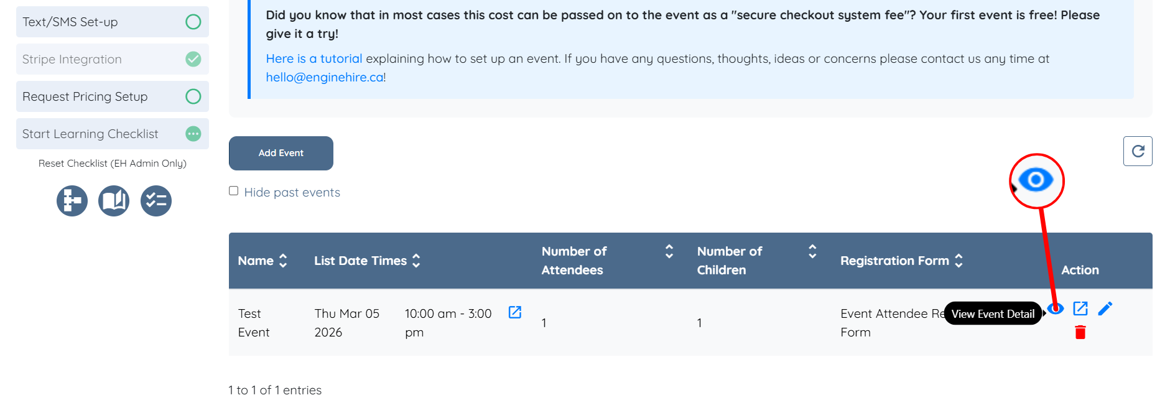The width and height of the screenshot is (1170, 413).
Task: Click the Add Event button
Action: click(x=281, y=153)
